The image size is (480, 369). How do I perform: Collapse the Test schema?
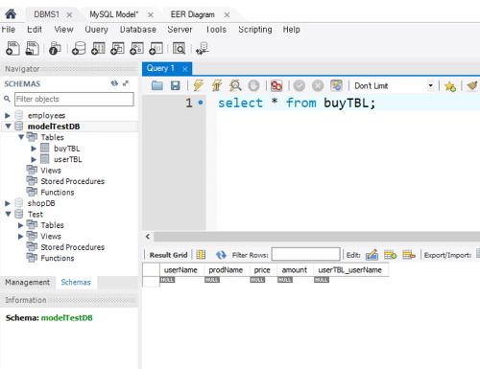pyautogui.click(x=8, y=214)
